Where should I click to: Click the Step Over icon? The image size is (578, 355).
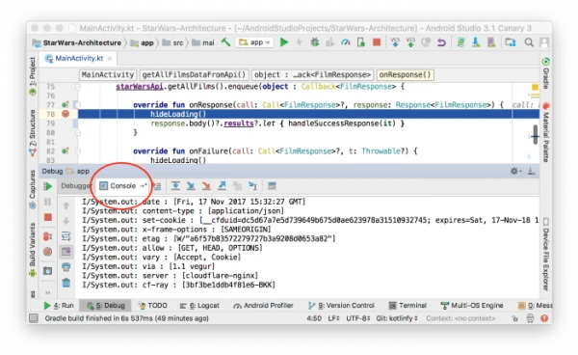(x=175, y=186)
